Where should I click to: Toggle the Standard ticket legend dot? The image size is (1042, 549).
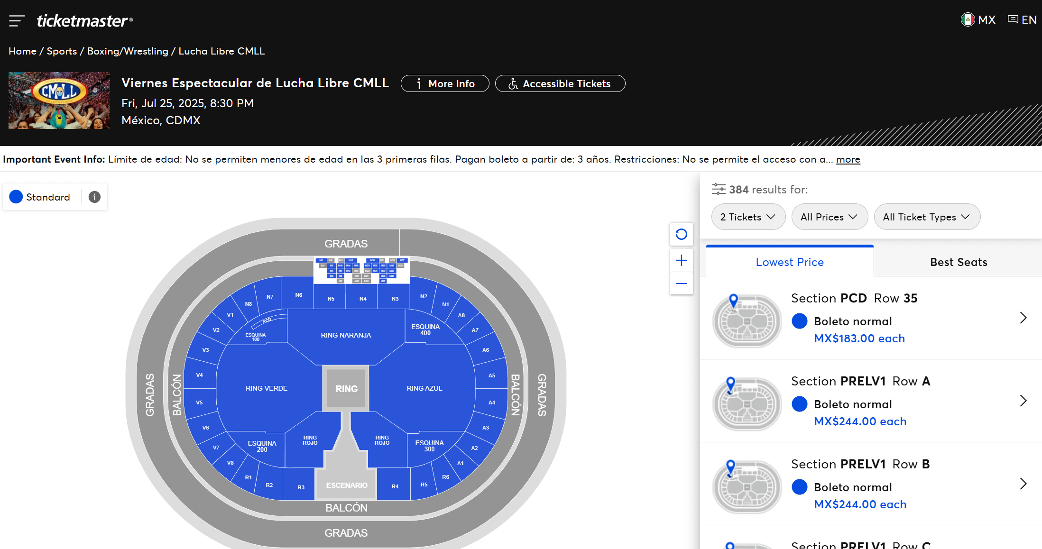click(16, 197)
